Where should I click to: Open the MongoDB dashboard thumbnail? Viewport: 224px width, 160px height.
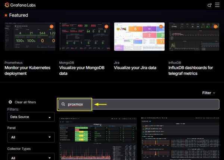click(85, 37)
